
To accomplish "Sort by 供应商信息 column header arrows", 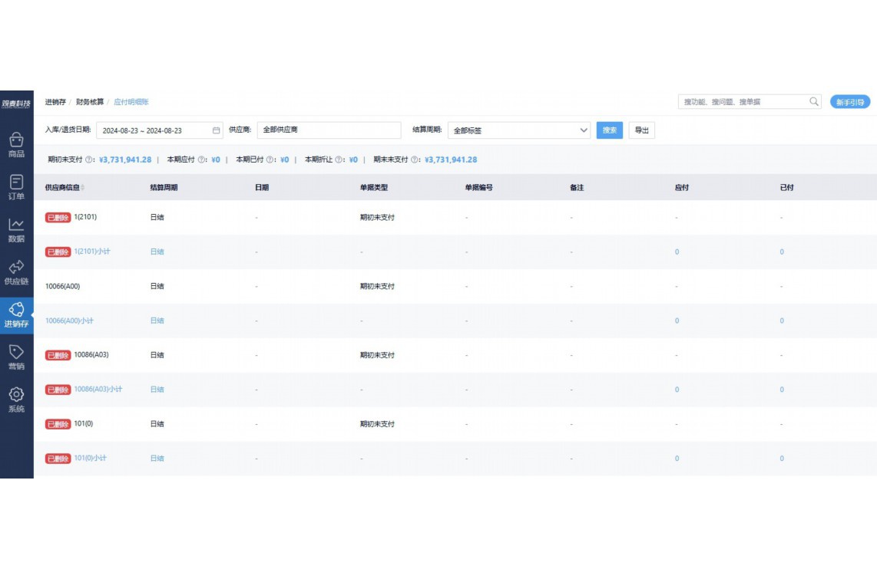I will [x=83, y=188].
